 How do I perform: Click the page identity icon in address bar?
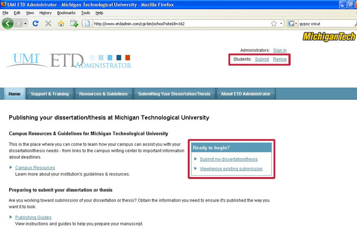(88, 23)
